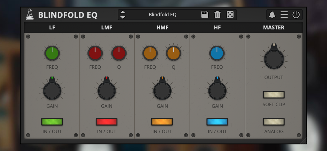Toggle the green LF IN / OUT button
The width and height of the screenshot is (327, 151).
coord(52,122)
